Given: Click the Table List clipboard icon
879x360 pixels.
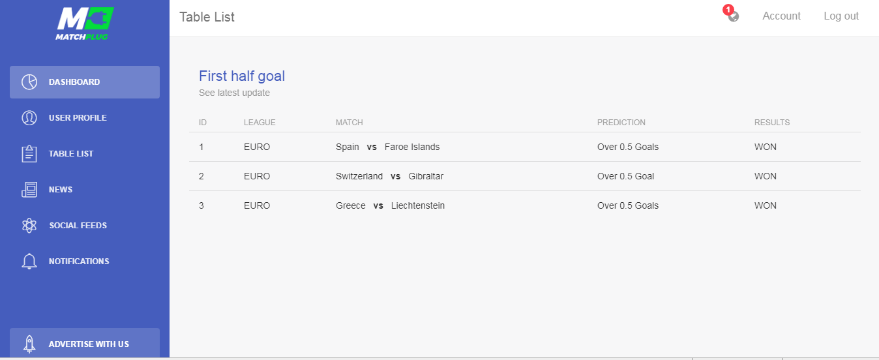Looking at the screenshot, I should pos(29,154).
